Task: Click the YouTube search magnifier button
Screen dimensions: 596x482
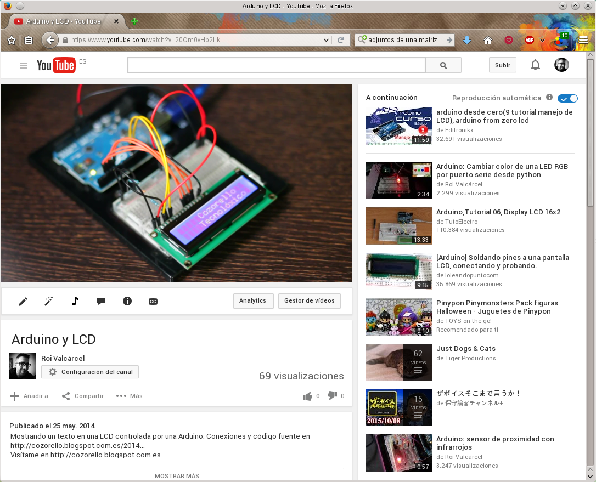Action: pos(443,65)
